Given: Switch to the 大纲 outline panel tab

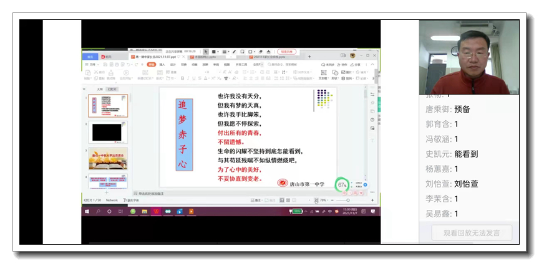Looking at the screenshot, I should [x=100, y=89].
